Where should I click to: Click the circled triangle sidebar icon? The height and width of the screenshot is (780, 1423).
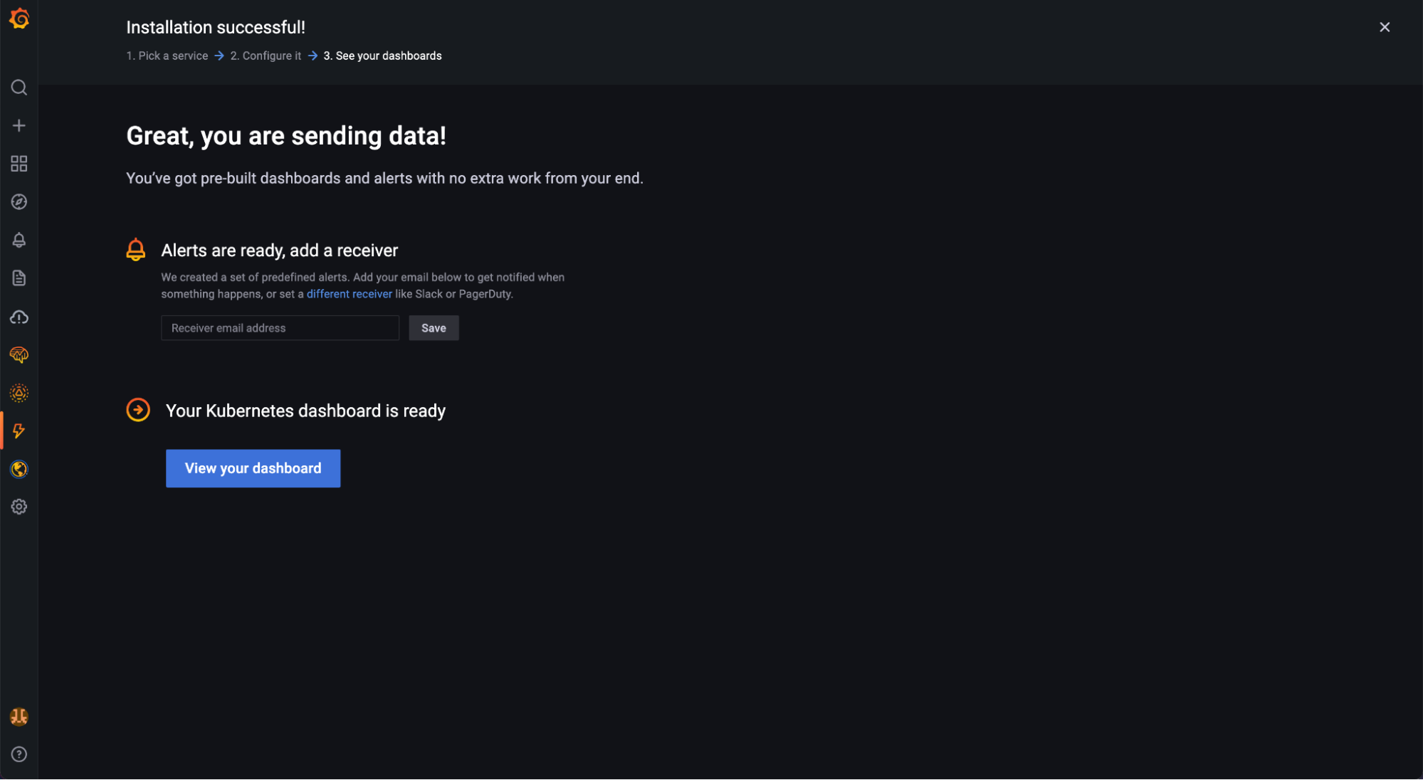tap(19, 393)
